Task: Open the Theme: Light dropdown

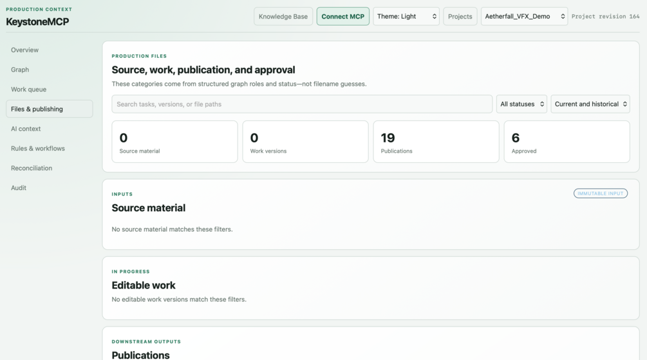Action: coord(406,17)
